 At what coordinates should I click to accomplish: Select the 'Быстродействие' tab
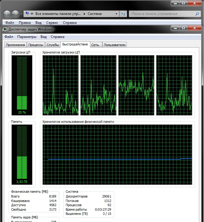[x=75, y=44]
